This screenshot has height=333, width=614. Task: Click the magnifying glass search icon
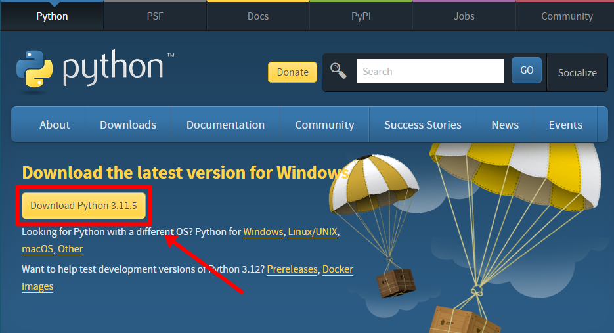coord(338,71)
